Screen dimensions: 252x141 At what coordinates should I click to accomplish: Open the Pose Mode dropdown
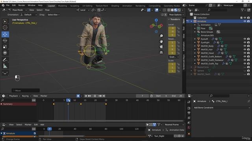(x=17, y=10)
